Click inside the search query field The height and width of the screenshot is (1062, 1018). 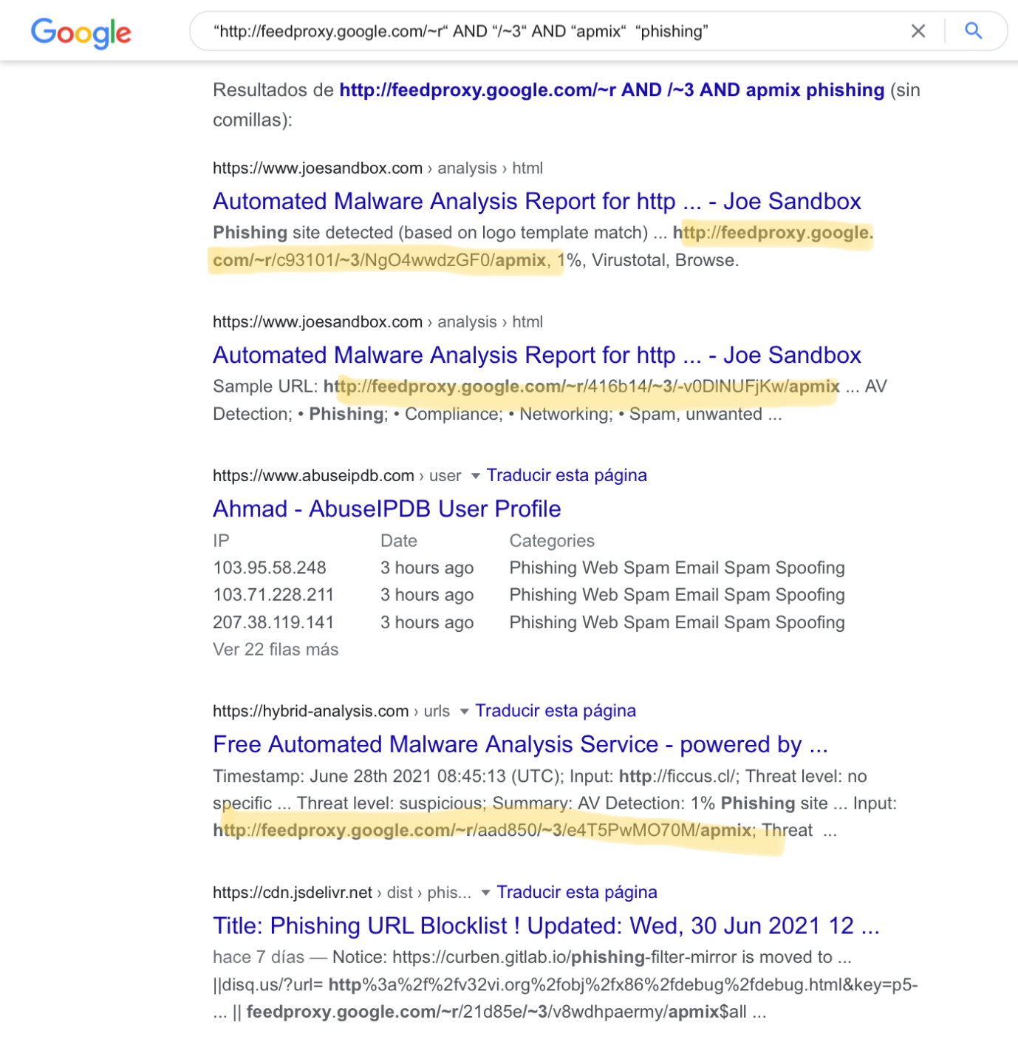click(x=517, y=31)
